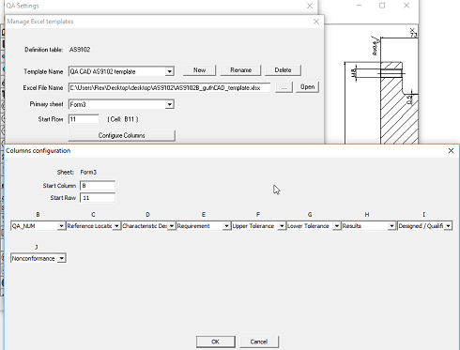
Task: Click the OK button in Columns configuration
Action: pos(216,342)
